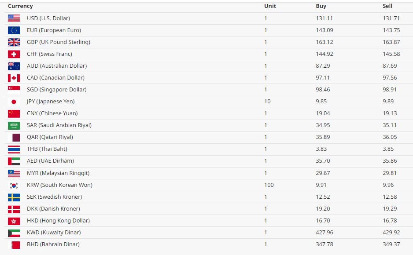Image resolution: width=413 pixels, height=255 pixels.
Task: Select the KWD sell rate 429.92
Action: pyautogui.click(x=391, y=233)
